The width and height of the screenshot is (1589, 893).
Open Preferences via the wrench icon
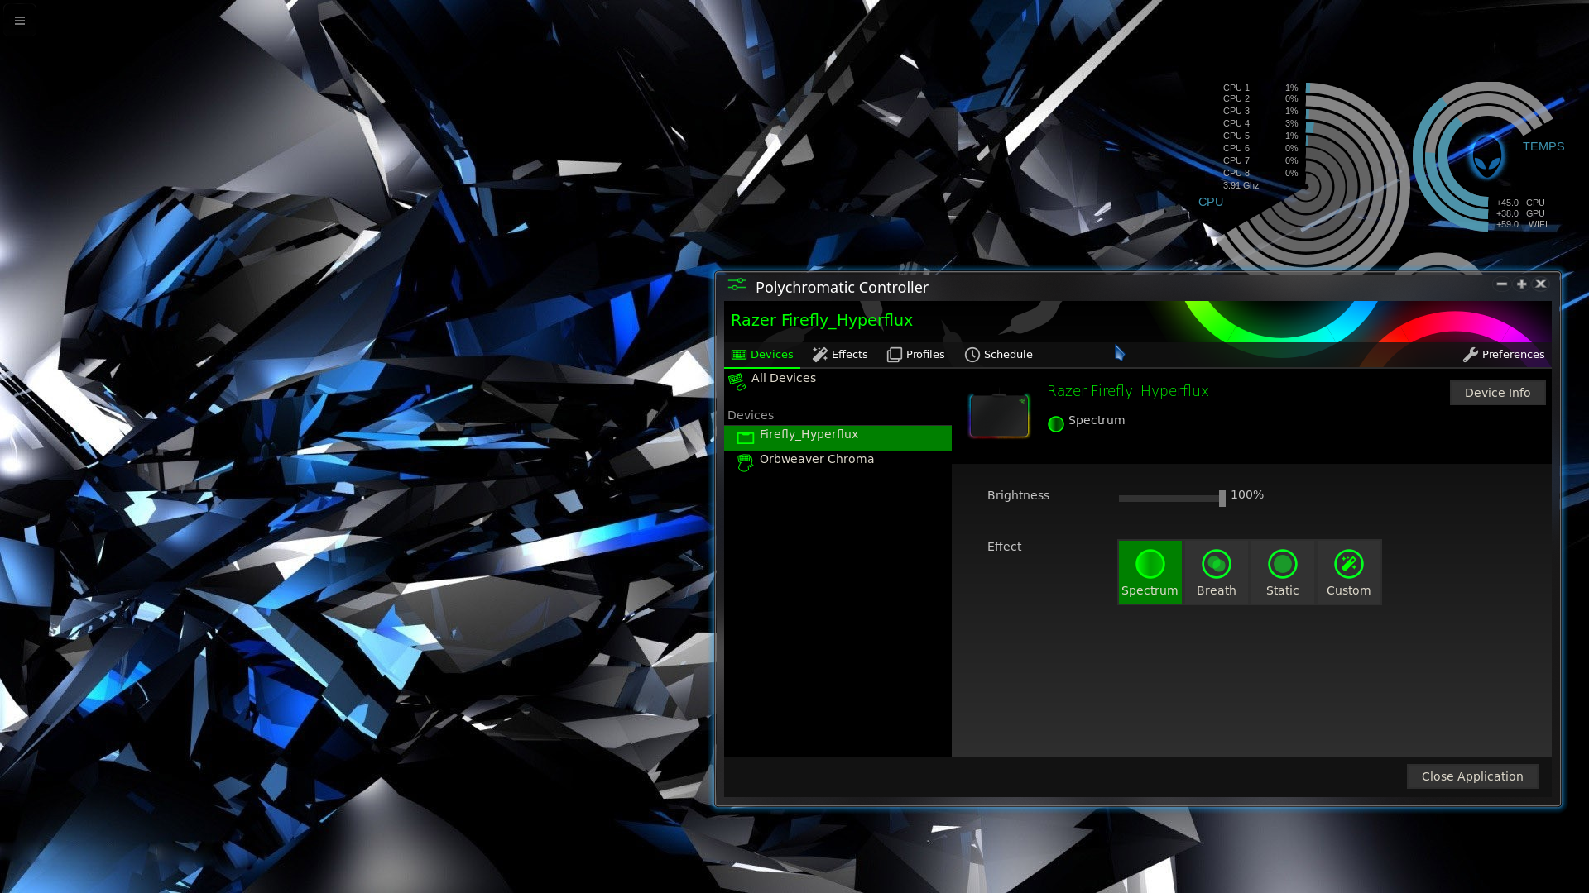pos(1471,354)
